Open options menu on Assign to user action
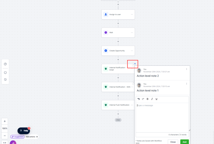214x144 pixels. click(x=132, y=14)
